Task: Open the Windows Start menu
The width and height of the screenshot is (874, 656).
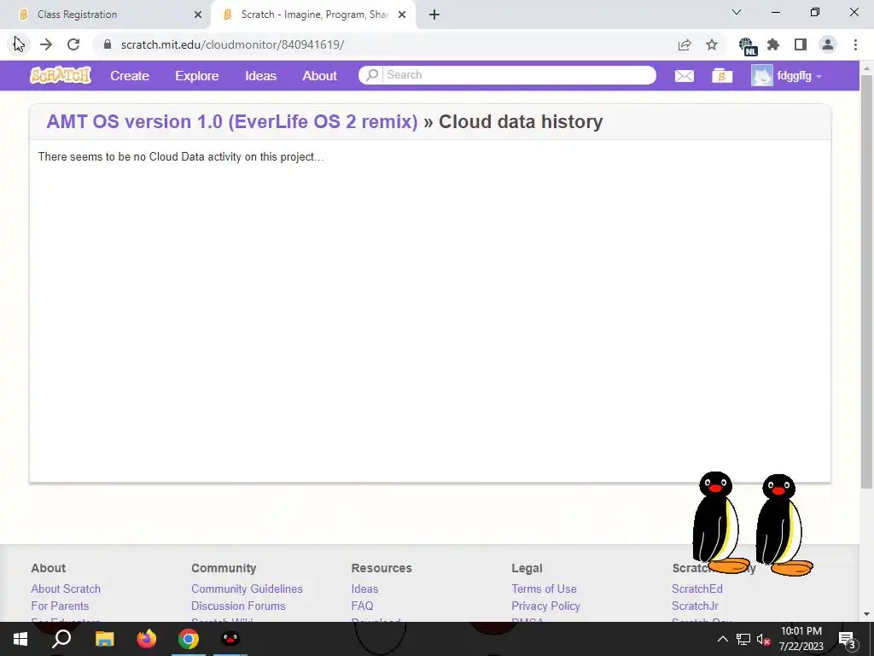Action: coord(20,639)
